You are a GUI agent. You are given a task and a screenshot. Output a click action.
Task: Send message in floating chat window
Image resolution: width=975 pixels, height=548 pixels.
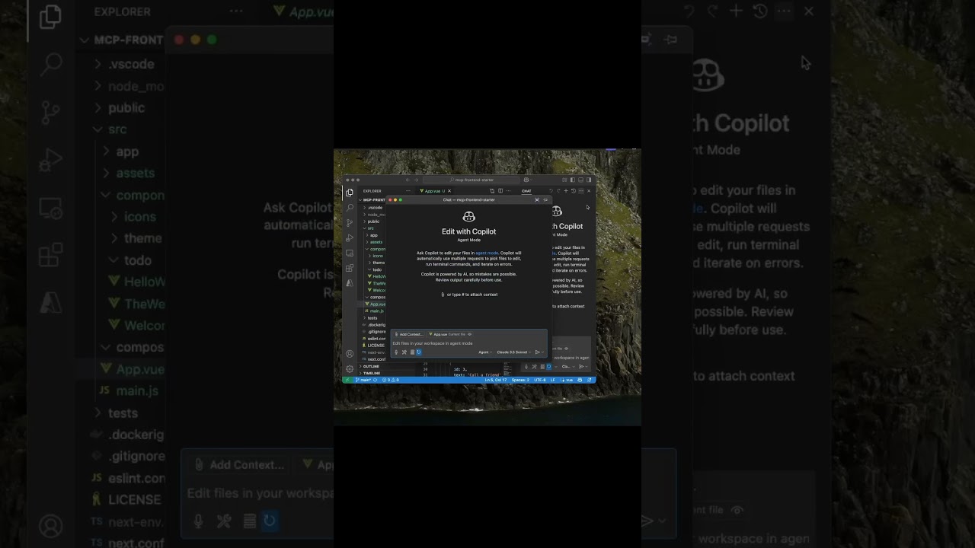click(x=537, y=352)
